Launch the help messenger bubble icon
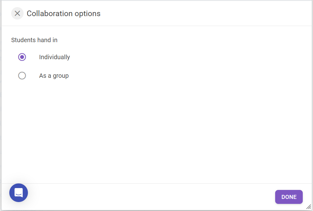Screen dimensions: 313x211 (19, 193)
